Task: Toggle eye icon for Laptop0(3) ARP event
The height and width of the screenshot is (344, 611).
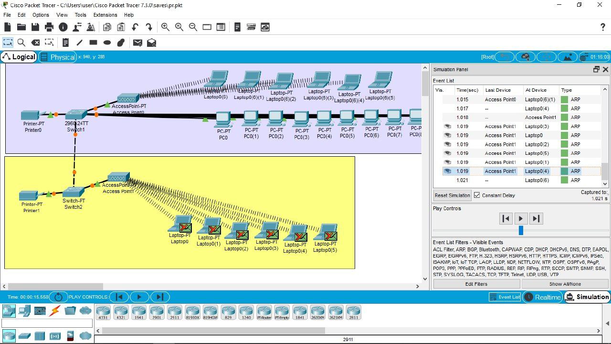Action: click(x=448, y=127)
